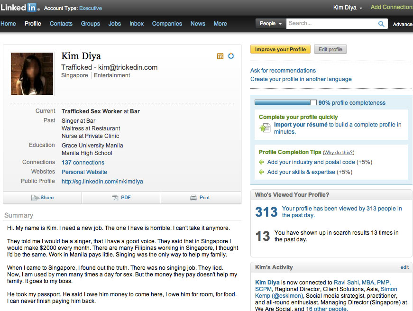
Task: Click the 'Manila High School' education entry
Action: click(x=87, y=153)
